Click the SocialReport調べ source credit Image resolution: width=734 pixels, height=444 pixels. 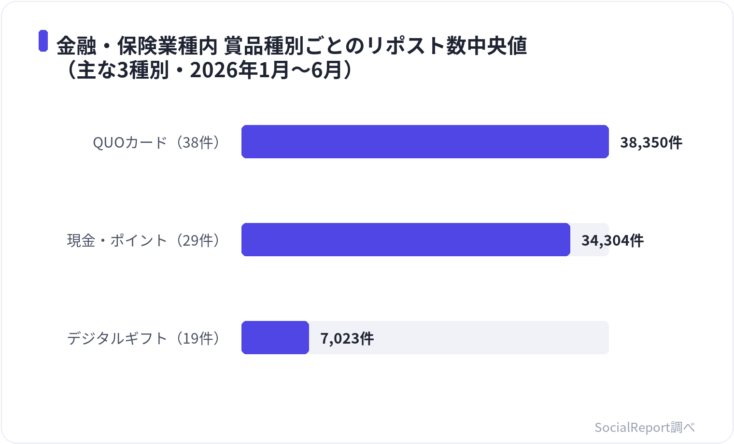click(645, 427)
